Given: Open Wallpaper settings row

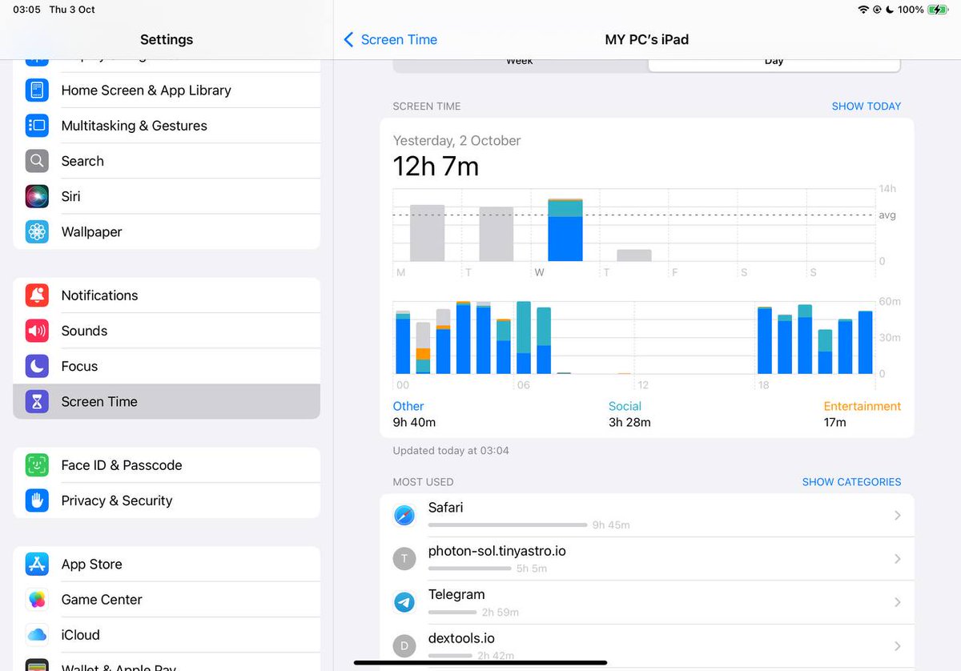Looking at the screenshot, I should click(x=167, y=231).
